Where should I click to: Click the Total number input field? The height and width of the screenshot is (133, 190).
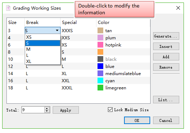[x=33, y=110]
